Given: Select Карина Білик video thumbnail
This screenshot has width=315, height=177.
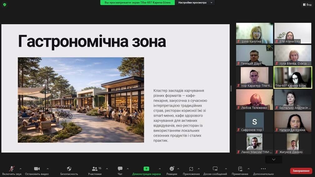Looking at the screenshot, I should tap(293, 77).
